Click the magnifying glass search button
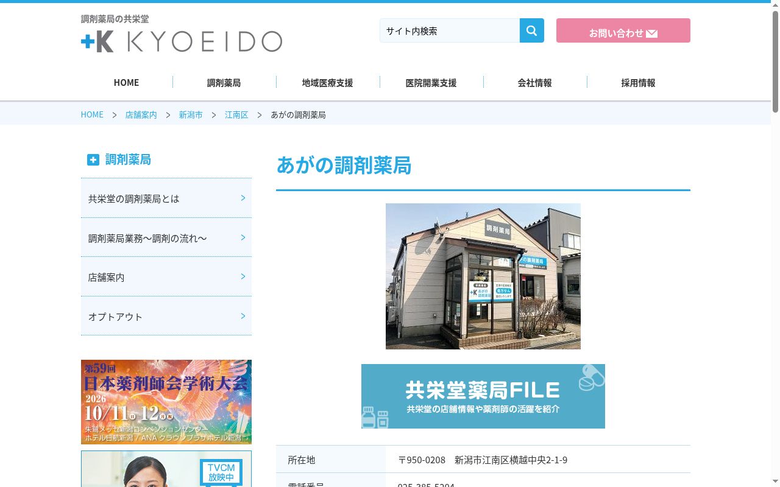Screen dimensions: 780x487 531,30
